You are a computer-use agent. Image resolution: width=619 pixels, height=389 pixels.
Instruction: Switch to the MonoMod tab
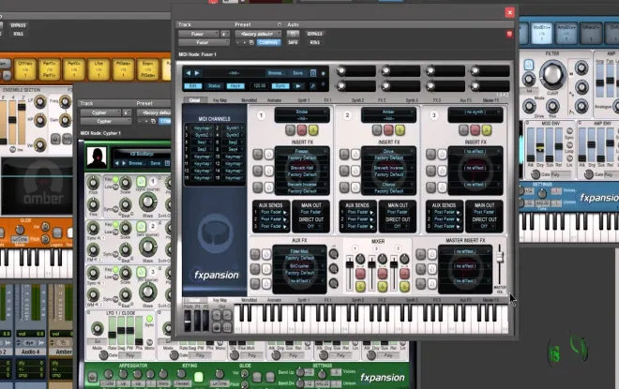coord(249,100)
